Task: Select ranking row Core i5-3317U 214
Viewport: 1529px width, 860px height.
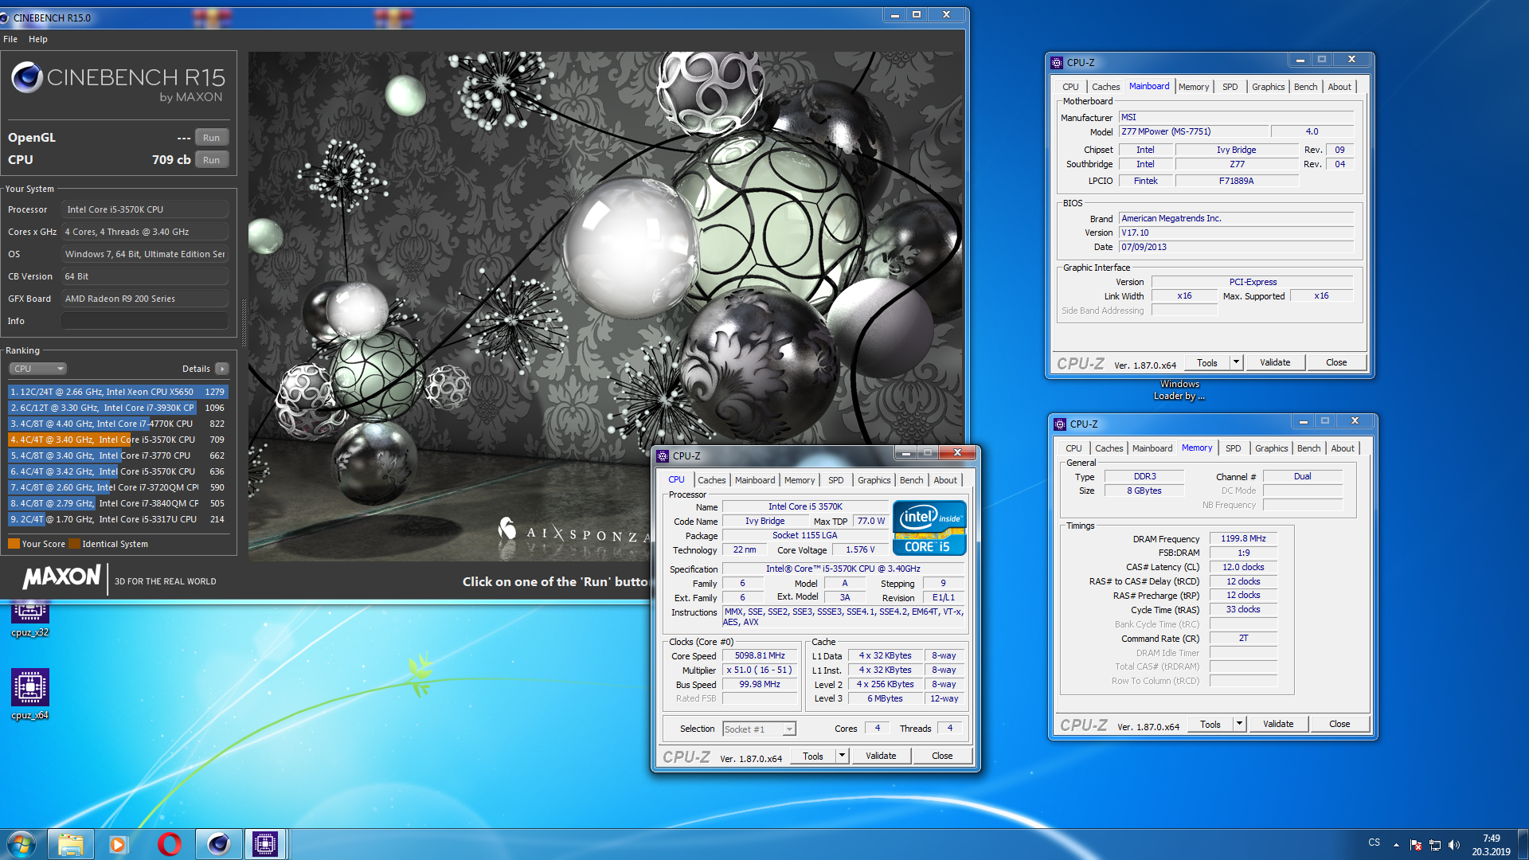Action: click(118, 519)
